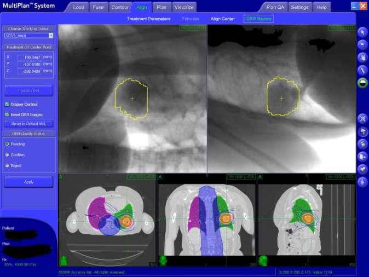Minimize the MultiPlan window

tap(355, 6)
